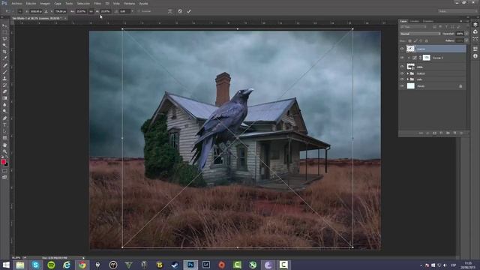The height and width of the screenshot is (270, 480).
Task: Commit the transform with the checkmark
Action: point(189,11)
